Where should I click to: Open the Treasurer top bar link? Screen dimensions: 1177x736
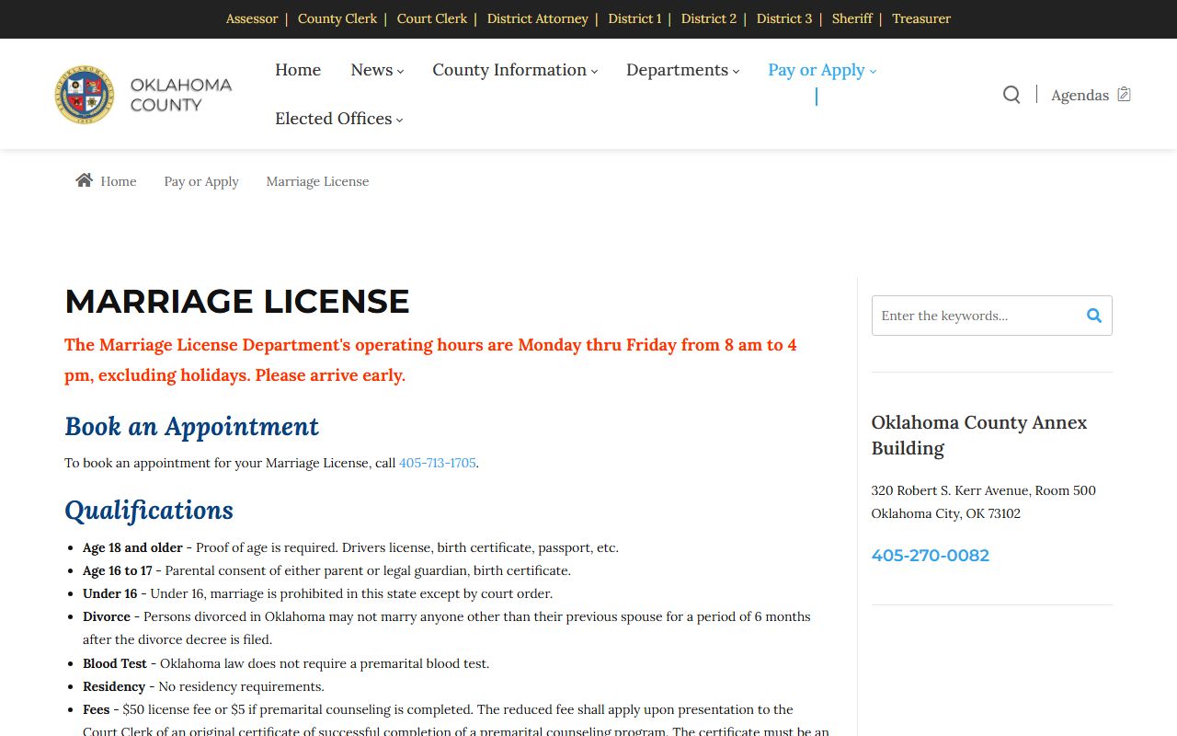coord(921,18)
